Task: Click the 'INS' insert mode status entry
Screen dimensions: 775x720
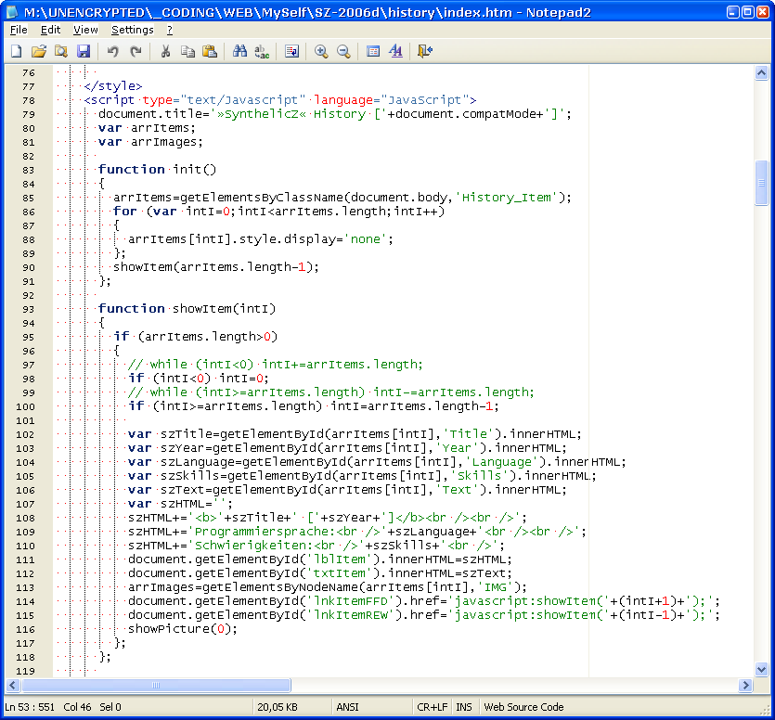Action: (x=464, y=707)
